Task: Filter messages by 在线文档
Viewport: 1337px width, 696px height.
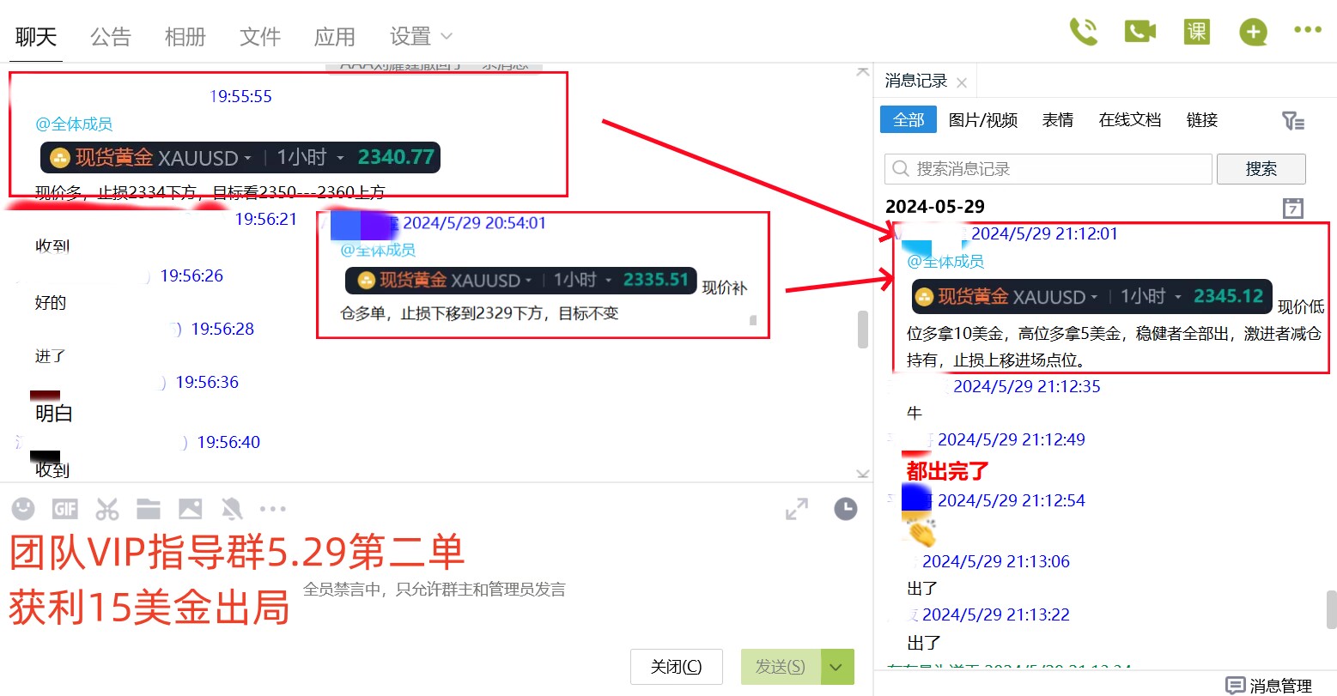Action: tap(1130, 120)
